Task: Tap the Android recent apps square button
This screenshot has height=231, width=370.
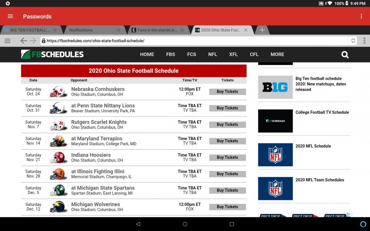Action: tap(232, 224)
